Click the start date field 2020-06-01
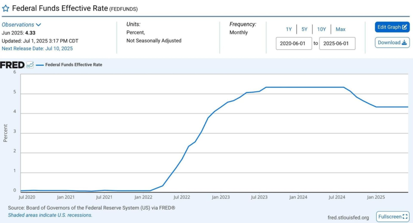The width and height of the screenshot is (413, 223). tap(294, 43)
